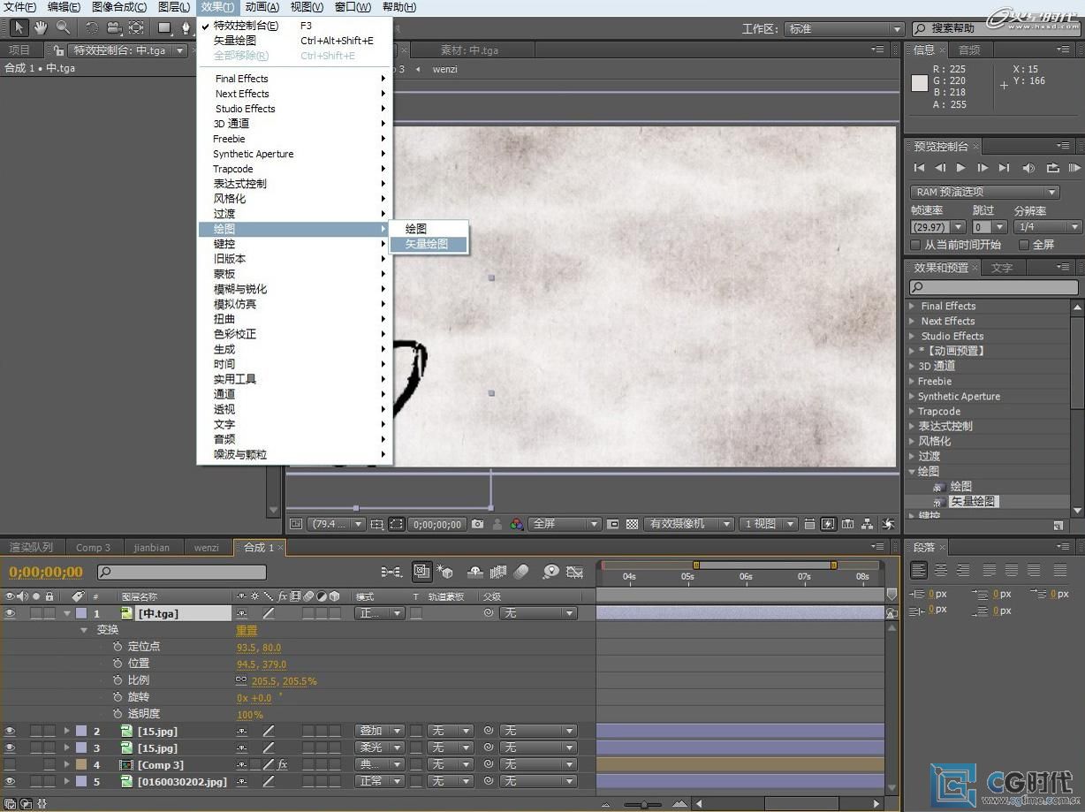Image resolution: width=1085 pixels, height=812 pixels.
Task: Select the Pan Behind tool
Action: point(136,27)
